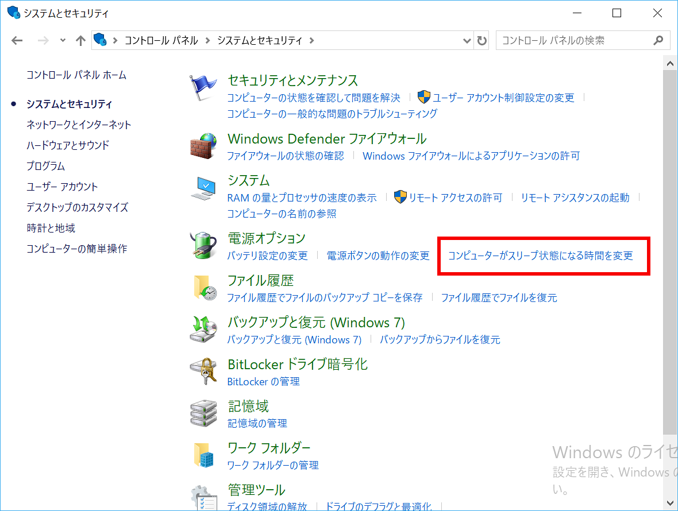The image size is (678, 511).
Task: Click the ワーク フォルダー folder icon
Action: point(203,455)
